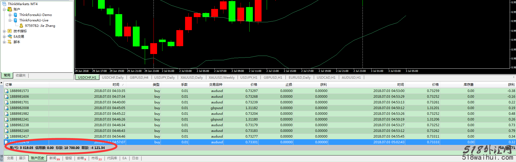This screenshot has width=516, height=162.
Task: Collapse the ThinkForexAU-Live tree node
Action: click(x=10, y=20)
